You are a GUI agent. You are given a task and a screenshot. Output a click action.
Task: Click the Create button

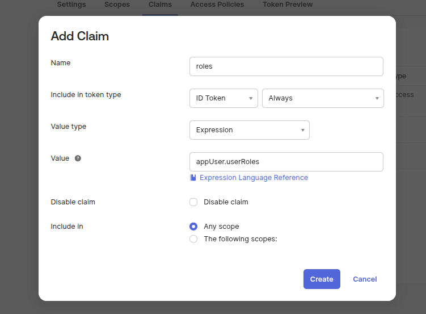pos(322,279)
